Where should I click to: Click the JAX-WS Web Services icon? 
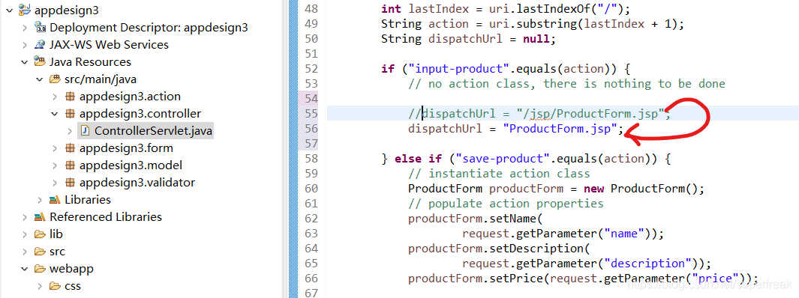point(40,45)
